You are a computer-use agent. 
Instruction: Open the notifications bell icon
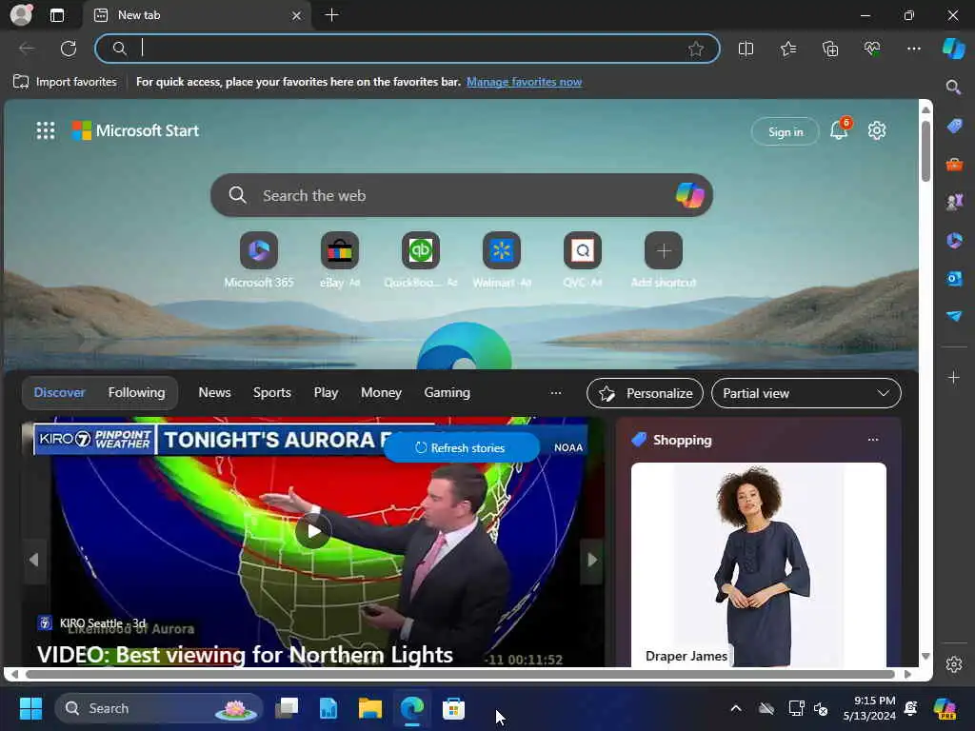(840, 129)
